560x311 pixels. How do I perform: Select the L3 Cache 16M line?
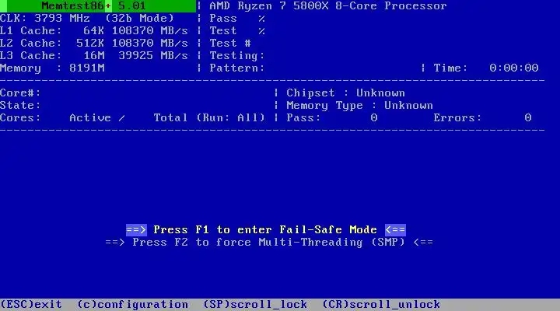pos(94,56)
